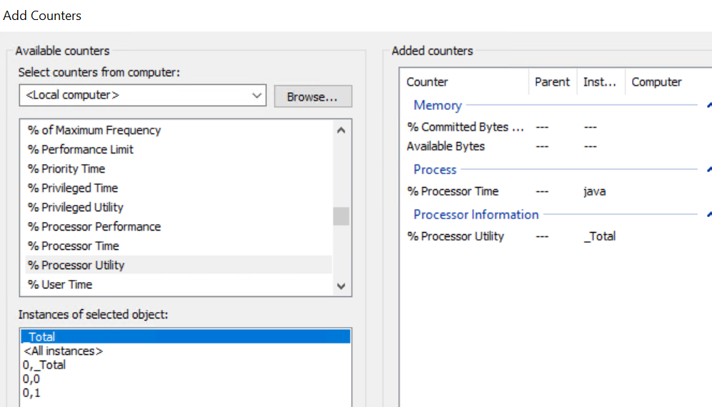
Task: Sort by the Counter column header
Action: point(427,82)
